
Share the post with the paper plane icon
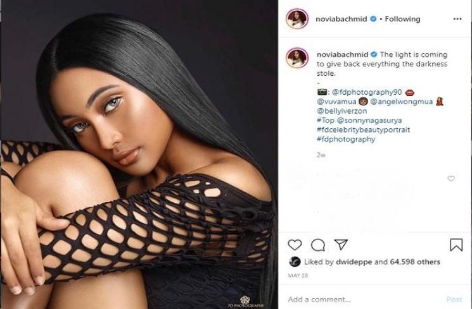point(341,245)
